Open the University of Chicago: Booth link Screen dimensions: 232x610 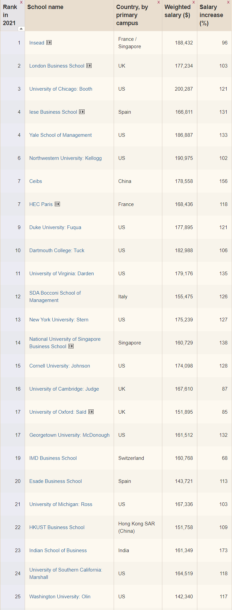click(x=61, y=89)
